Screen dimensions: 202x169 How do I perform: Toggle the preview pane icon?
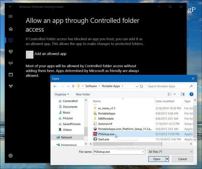click(x=182, y=94)
